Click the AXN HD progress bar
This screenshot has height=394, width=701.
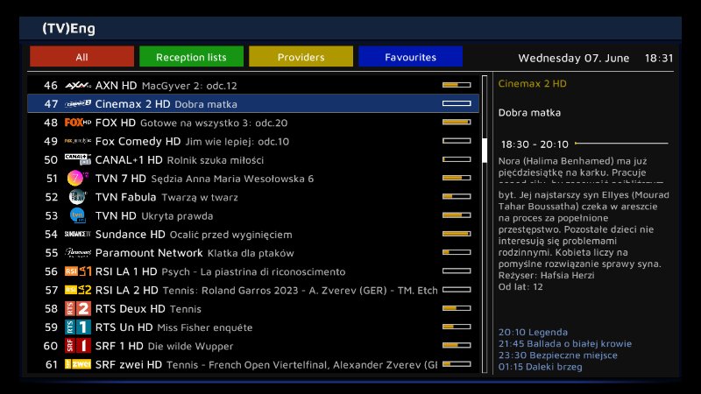(x=457, y=85)
